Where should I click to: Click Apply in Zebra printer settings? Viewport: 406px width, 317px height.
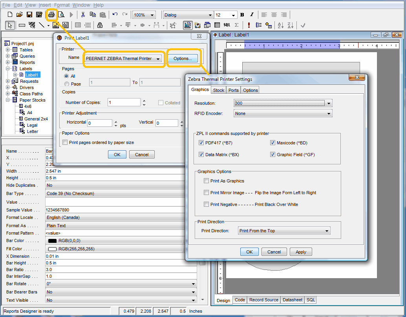click(x=301, y=252)
